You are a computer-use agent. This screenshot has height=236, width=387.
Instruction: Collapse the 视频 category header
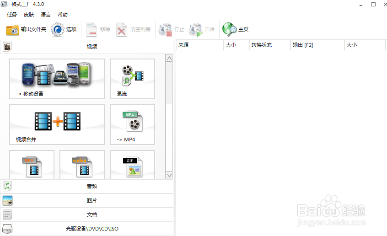(87, 47)
